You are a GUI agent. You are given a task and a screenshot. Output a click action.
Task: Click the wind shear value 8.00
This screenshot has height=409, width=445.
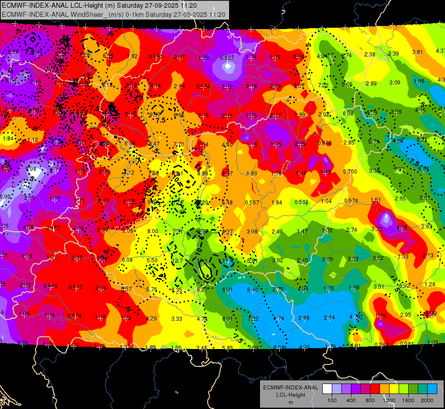153,231
